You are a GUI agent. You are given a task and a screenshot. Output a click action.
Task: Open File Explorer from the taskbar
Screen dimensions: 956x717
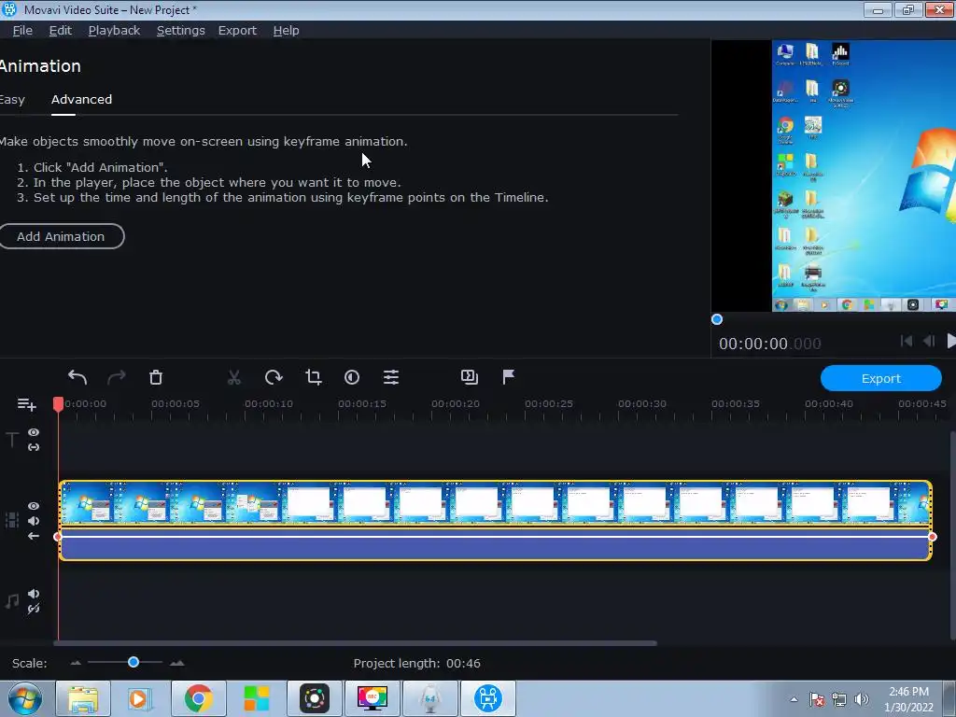click(83, 698)
